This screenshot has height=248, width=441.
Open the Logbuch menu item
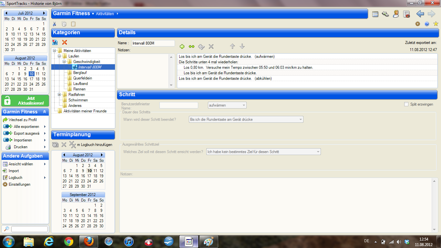[15, 178]
